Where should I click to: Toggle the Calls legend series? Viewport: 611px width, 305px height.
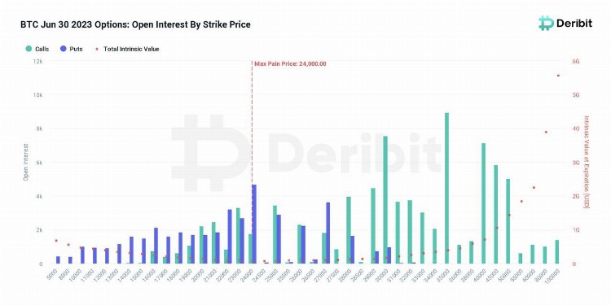37,49
